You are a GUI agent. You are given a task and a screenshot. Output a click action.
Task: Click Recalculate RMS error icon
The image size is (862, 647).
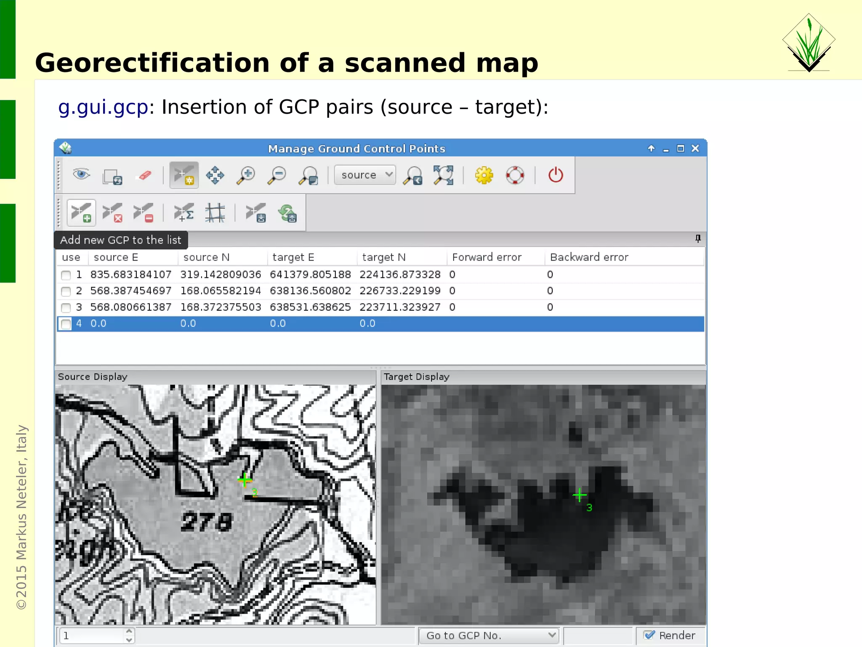(184, 213)
